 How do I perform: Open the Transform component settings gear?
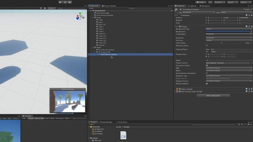(251, 15)
